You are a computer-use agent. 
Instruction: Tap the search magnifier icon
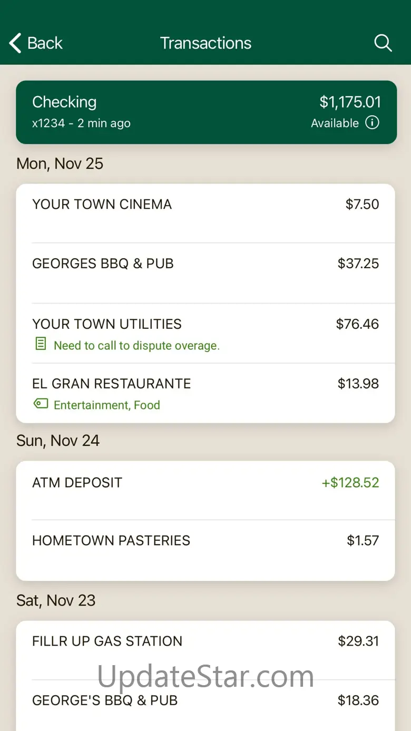coord(383,43)
